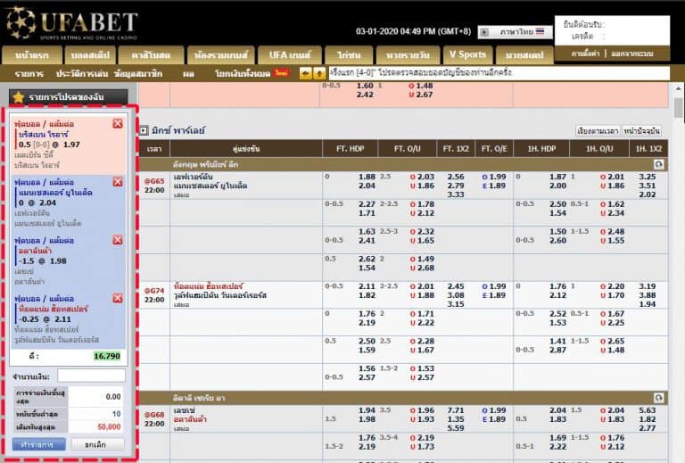This screenshot has height=463, width=685.
Task: Click the @G68 match code
Action: click(154, 415)
